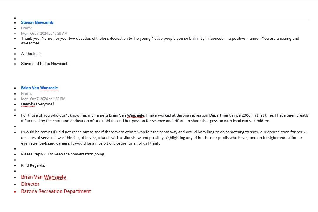Click 'Please Reply All' sentence

63,154
